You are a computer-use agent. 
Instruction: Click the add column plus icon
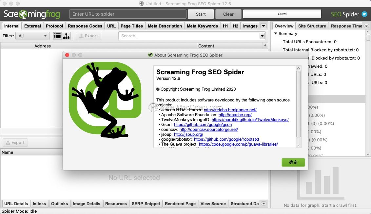point(265,45)
